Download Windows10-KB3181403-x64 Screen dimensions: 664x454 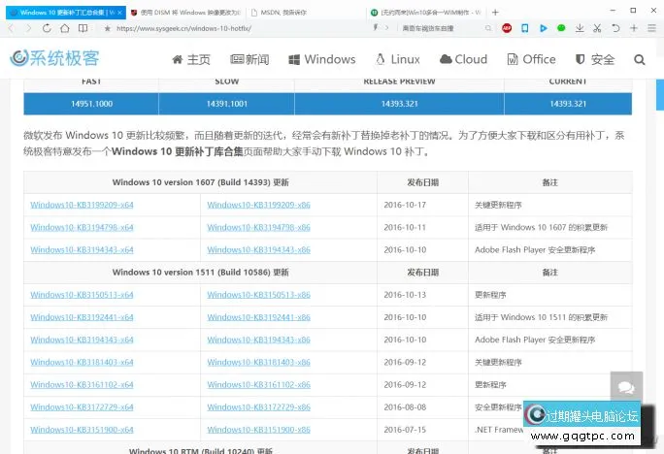point(82,362)
